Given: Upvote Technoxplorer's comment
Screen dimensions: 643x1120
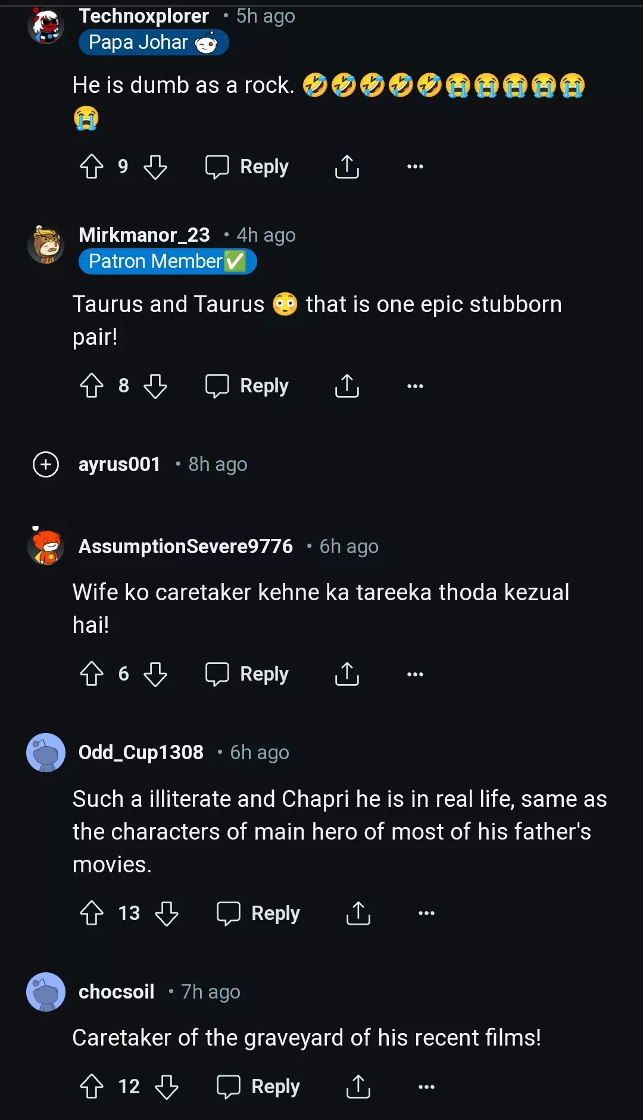Looking at the screenshot, I should 92,167.
